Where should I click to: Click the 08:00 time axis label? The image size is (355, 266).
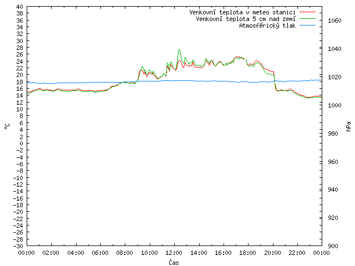(x=125, y=253)
